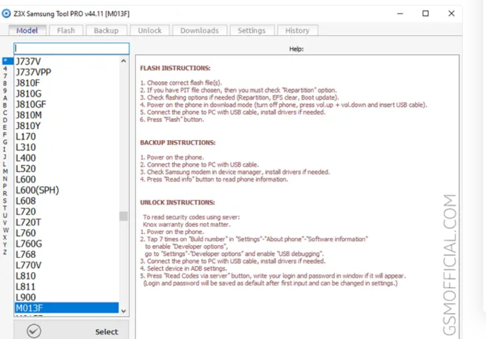View the History tab
Image resolution: width=486 pixels, height=339 pixels.
(298, 30)
